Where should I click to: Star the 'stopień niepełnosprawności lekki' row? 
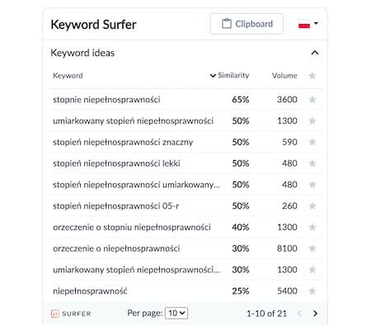coord(312,163)
